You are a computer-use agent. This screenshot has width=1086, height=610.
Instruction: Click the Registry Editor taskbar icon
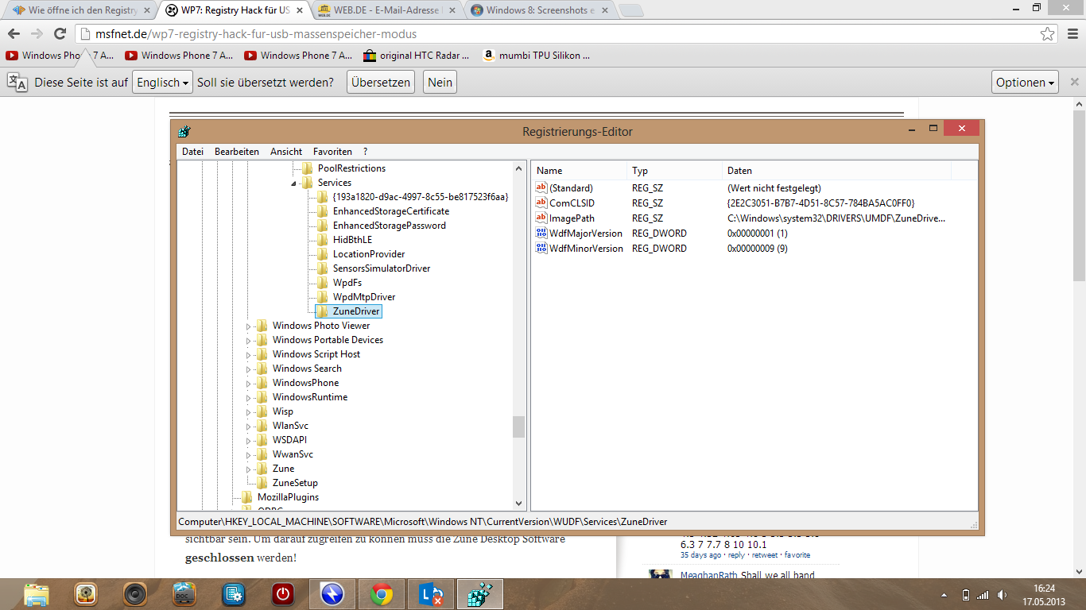point(479,594)
